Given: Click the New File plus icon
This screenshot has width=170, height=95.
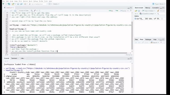Looking at the screenshot, I should pos(3,4).
